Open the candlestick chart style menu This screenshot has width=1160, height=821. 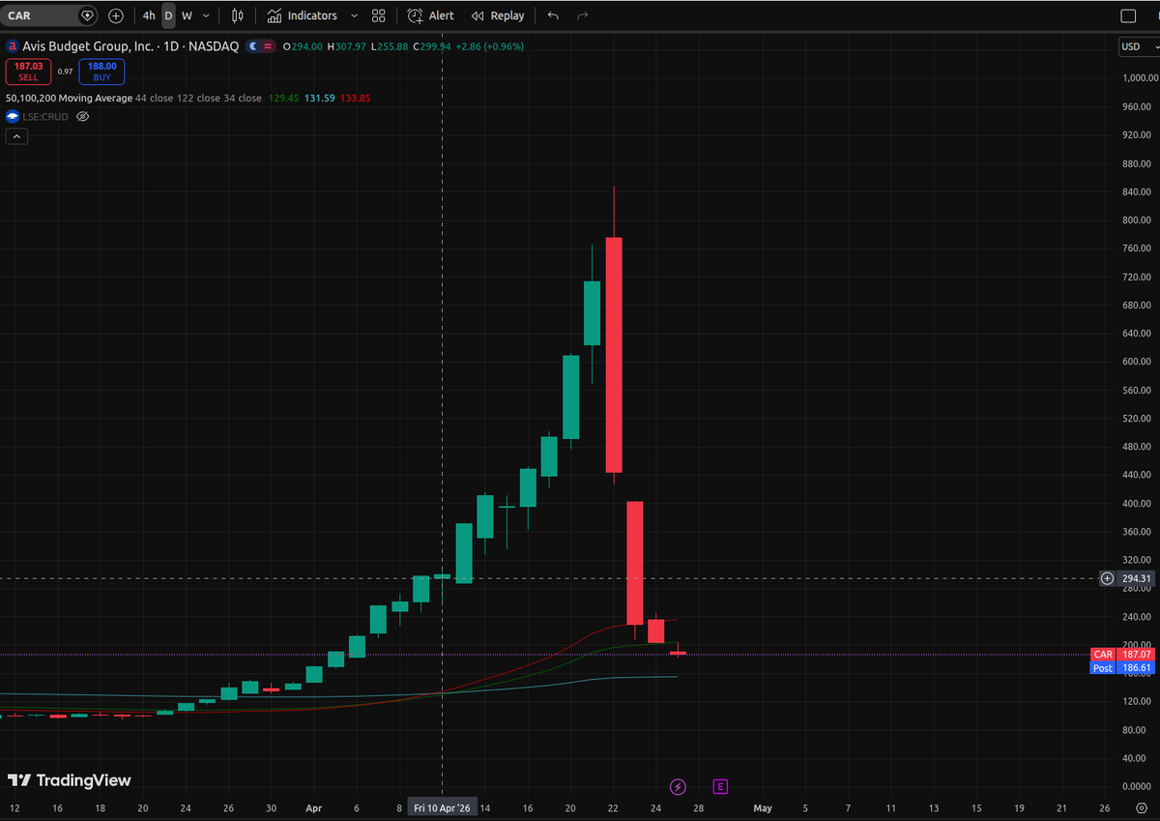238,15
